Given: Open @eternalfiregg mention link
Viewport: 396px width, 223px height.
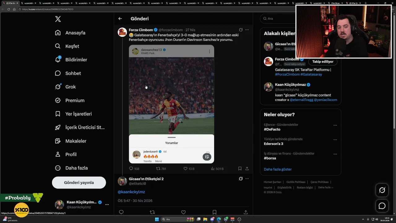Looking at the screenshot, I should point(301,100).
